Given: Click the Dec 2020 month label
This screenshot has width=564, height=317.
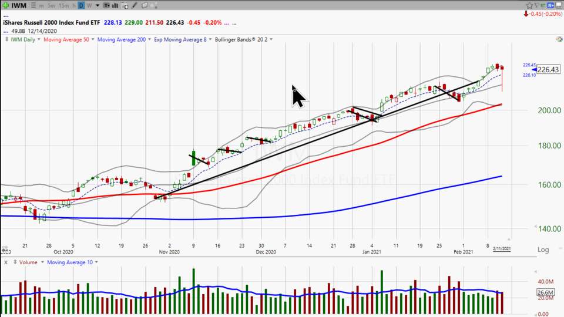Looking at the screenshot, I should tap(266, 252).
